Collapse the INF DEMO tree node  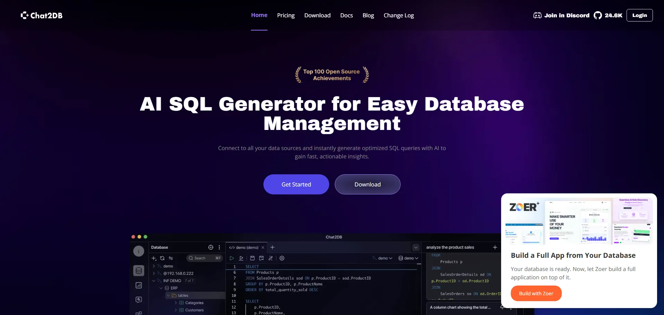click(x=154, y=281)
